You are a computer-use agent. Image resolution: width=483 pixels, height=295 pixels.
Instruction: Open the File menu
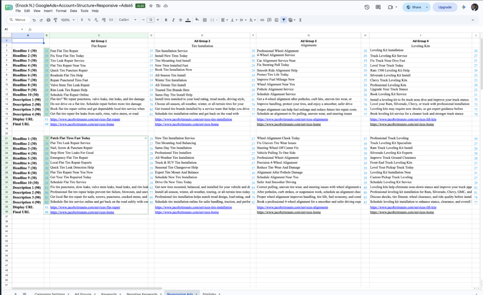click(18, 11)
